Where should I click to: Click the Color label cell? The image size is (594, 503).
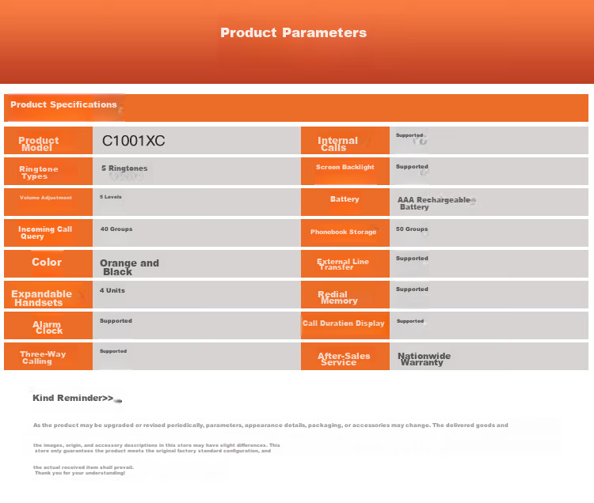(x=48, y=263)
